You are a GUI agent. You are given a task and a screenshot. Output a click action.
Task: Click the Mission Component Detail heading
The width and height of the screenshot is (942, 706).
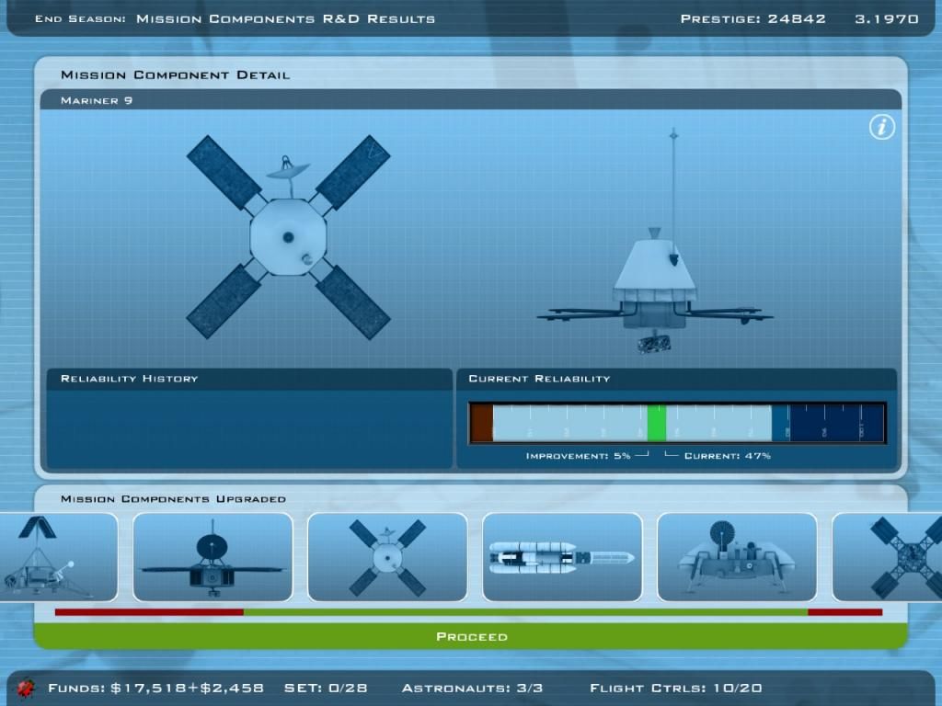point(176,75)
